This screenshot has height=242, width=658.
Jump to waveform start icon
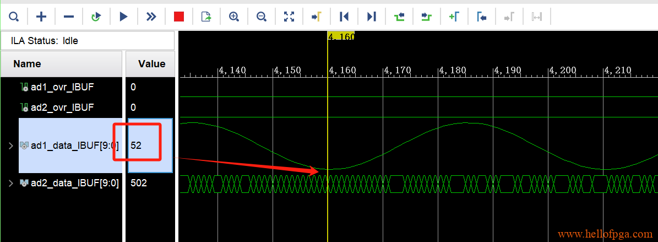pyautogui.click(x=344, y=17)
